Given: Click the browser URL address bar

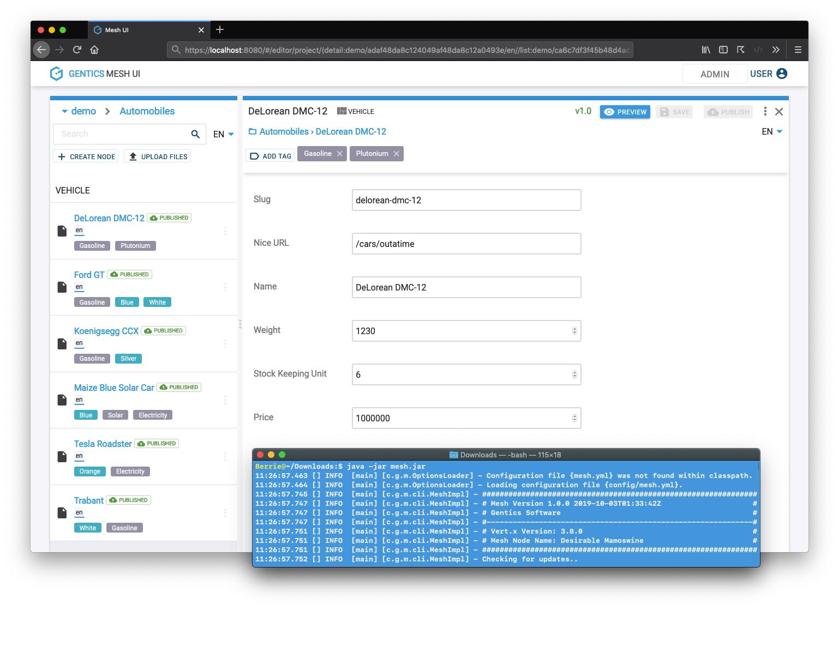Looking at the screenshot, I should [400, 50].
